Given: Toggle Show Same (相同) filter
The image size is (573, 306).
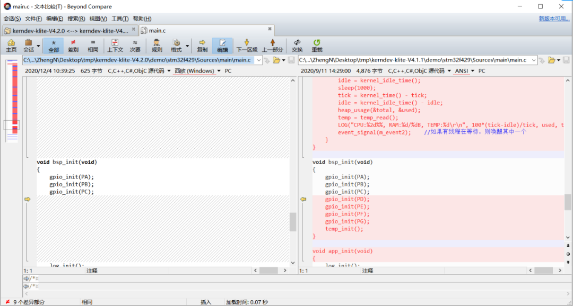Looking at the screenshot, I should [93, 46].
